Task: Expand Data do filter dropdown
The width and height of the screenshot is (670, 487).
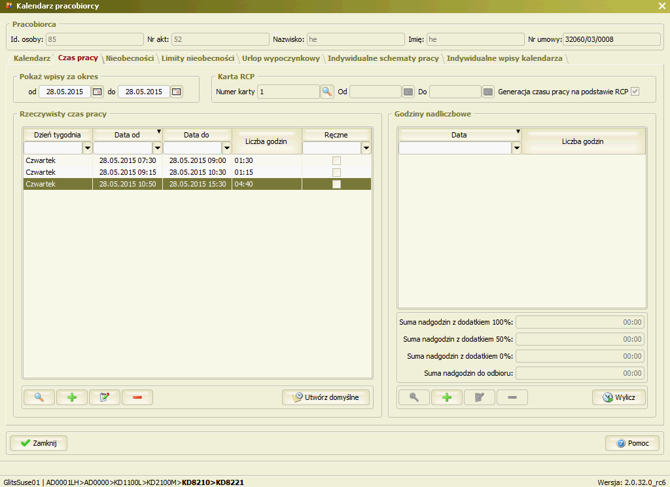Action: click(227, 148)
